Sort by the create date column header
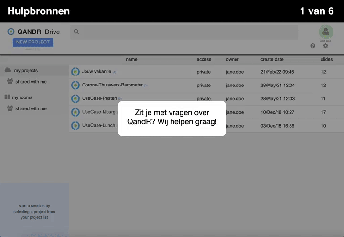Viewport: 344px width, 237px height. tap(272, 59)
